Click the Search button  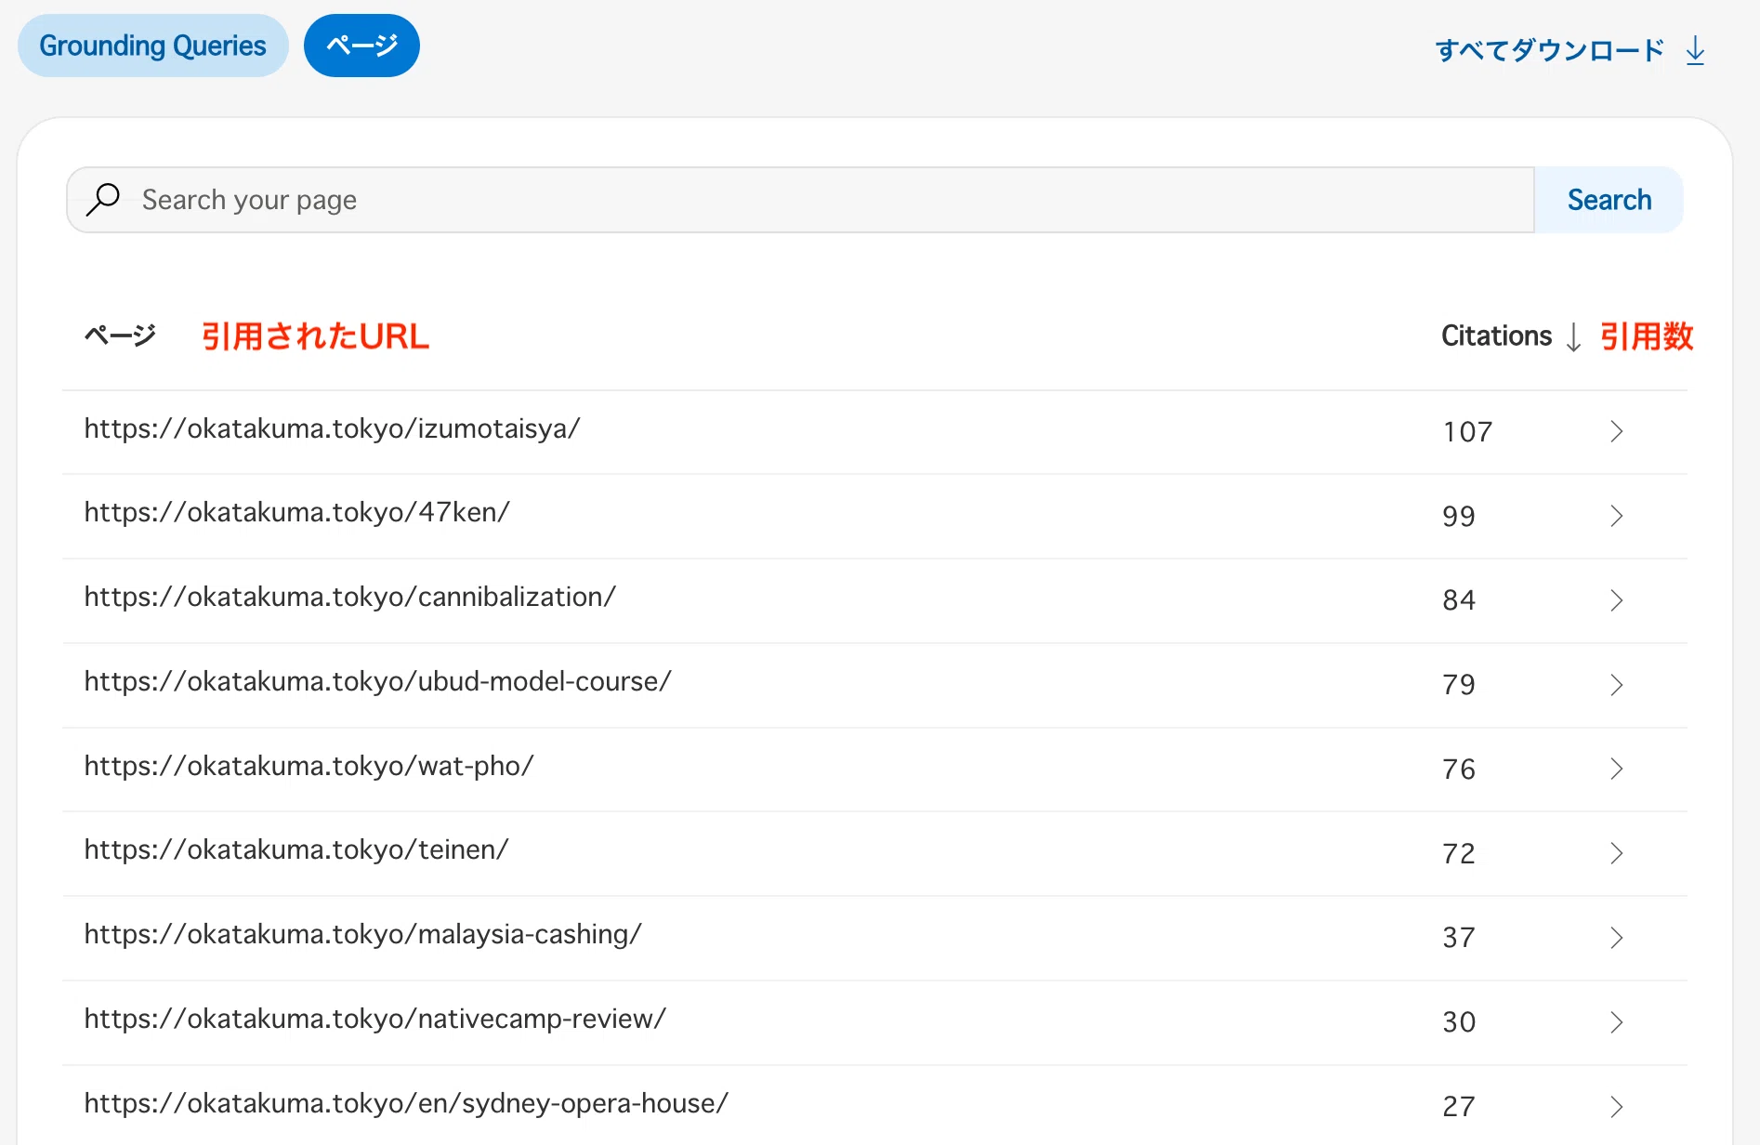click(x=1609, y=200)
